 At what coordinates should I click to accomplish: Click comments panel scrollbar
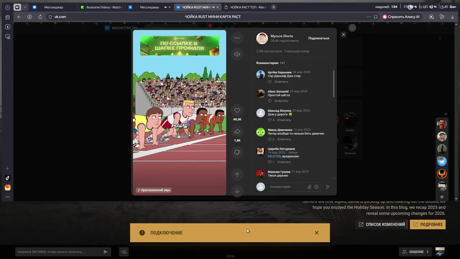tap(334, 84)
